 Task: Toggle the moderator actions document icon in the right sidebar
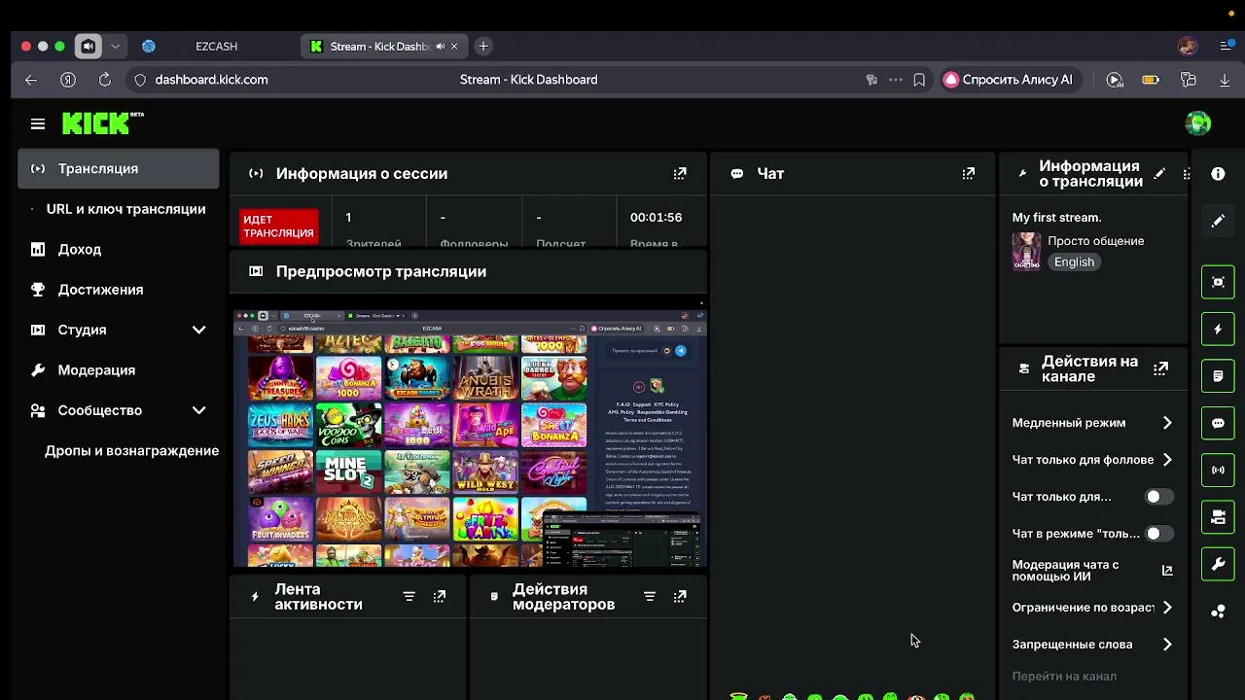point(1218,376)
